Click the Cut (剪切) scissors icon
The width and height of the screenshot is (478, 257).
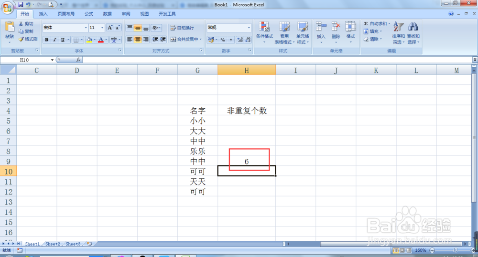coord(21,24)
